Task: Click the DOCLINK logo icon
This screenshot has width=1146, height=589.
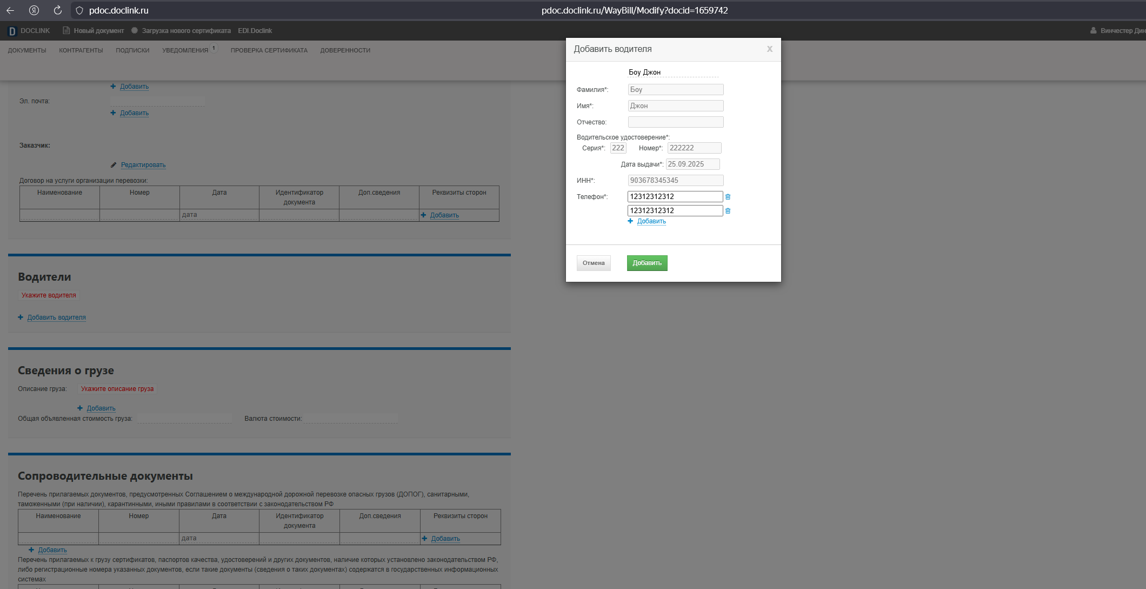Action: (x=12, y=31)
